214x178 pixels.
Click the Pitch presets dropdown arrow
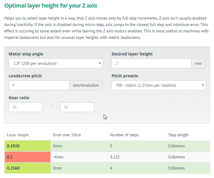tap(203, 85)
